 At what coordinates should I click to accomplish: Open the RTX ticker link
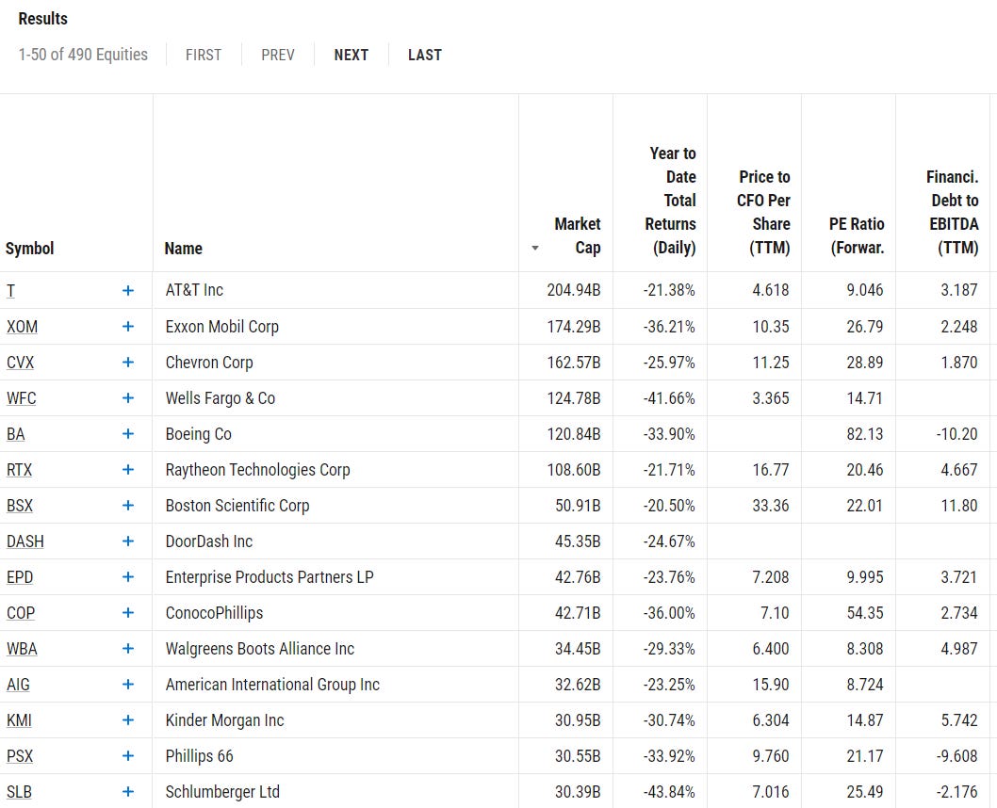[x=19, y=469]
